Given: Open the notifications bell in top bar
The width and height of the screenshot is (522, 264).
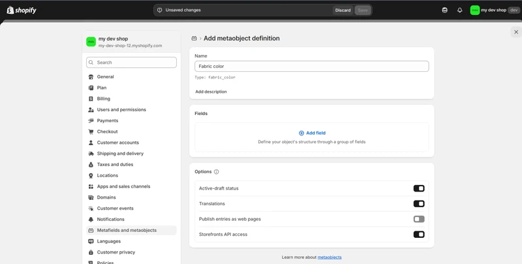Looking at the screenshot, I should [460, 10].
